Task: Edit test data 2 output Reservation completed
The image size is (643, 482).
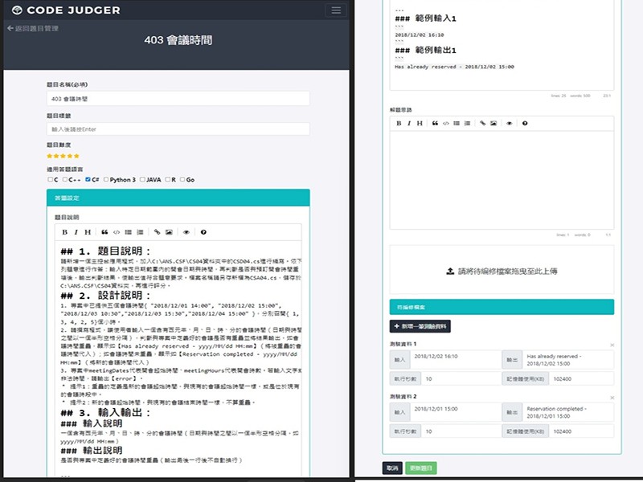Action: pos(568,412)
